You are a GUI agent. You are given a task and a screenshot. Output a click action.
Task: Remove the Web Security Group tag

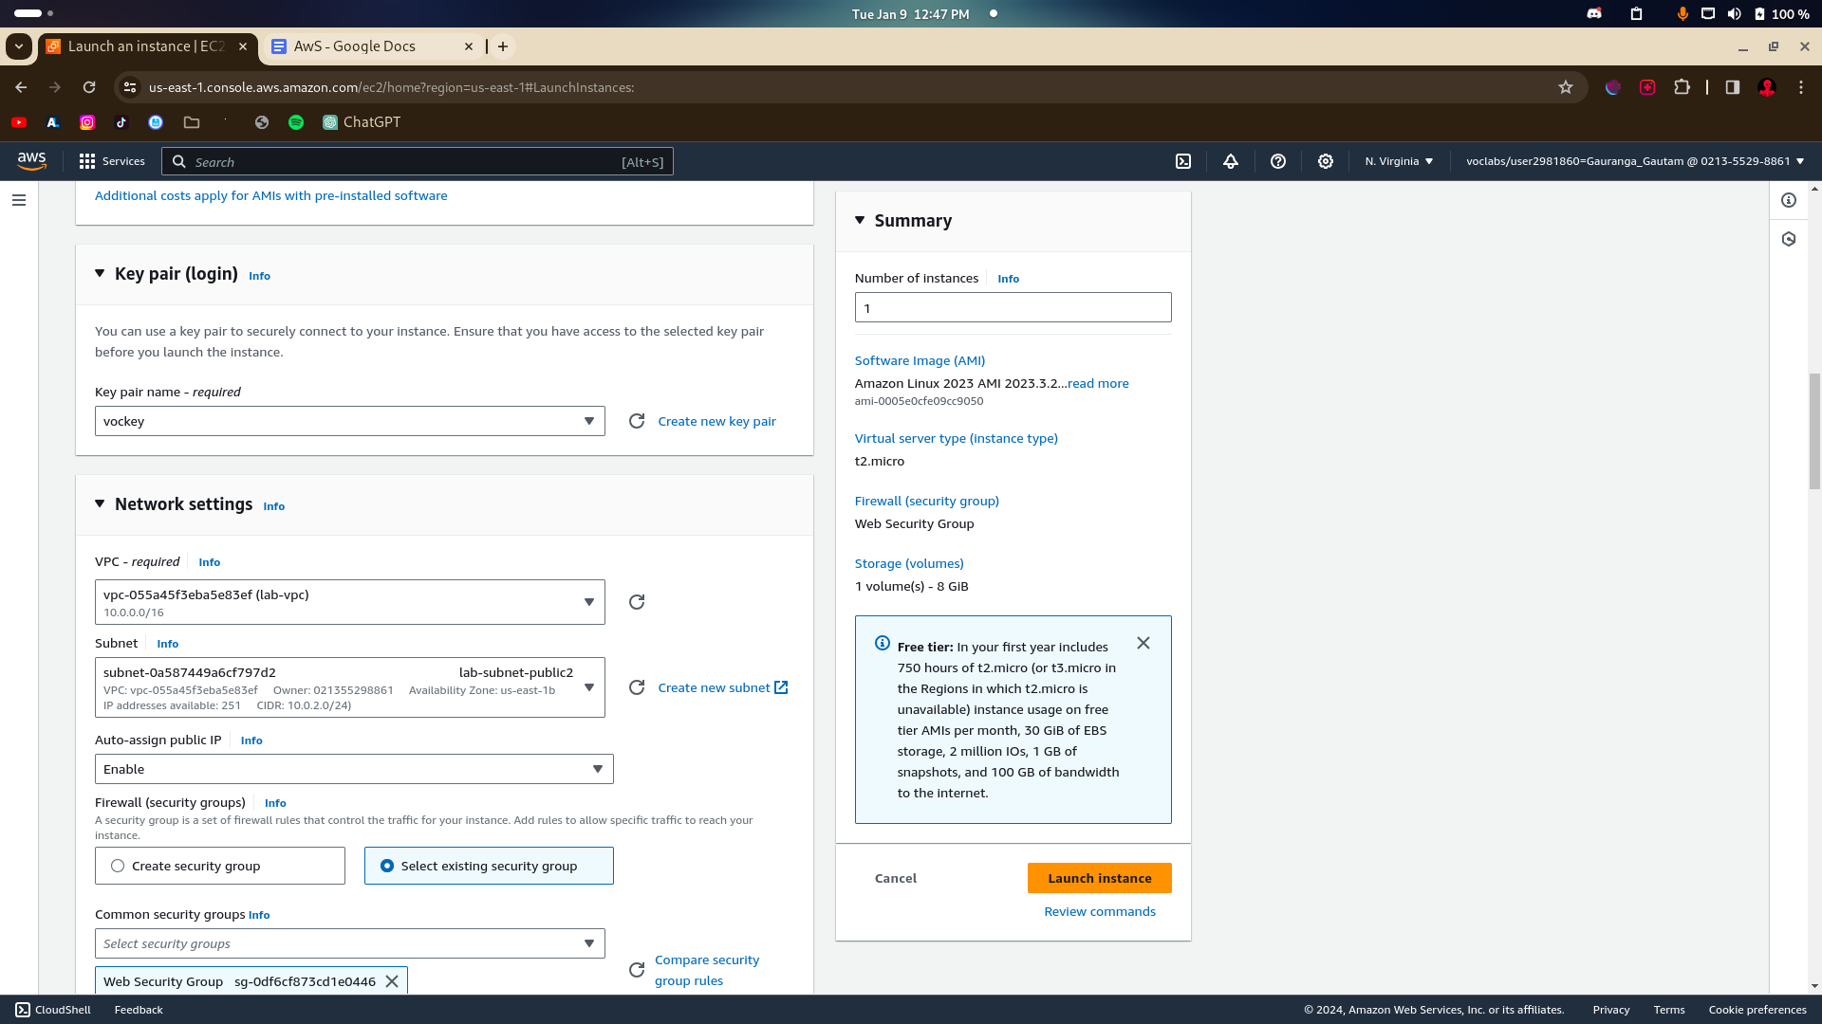click(x=392, y=981)
